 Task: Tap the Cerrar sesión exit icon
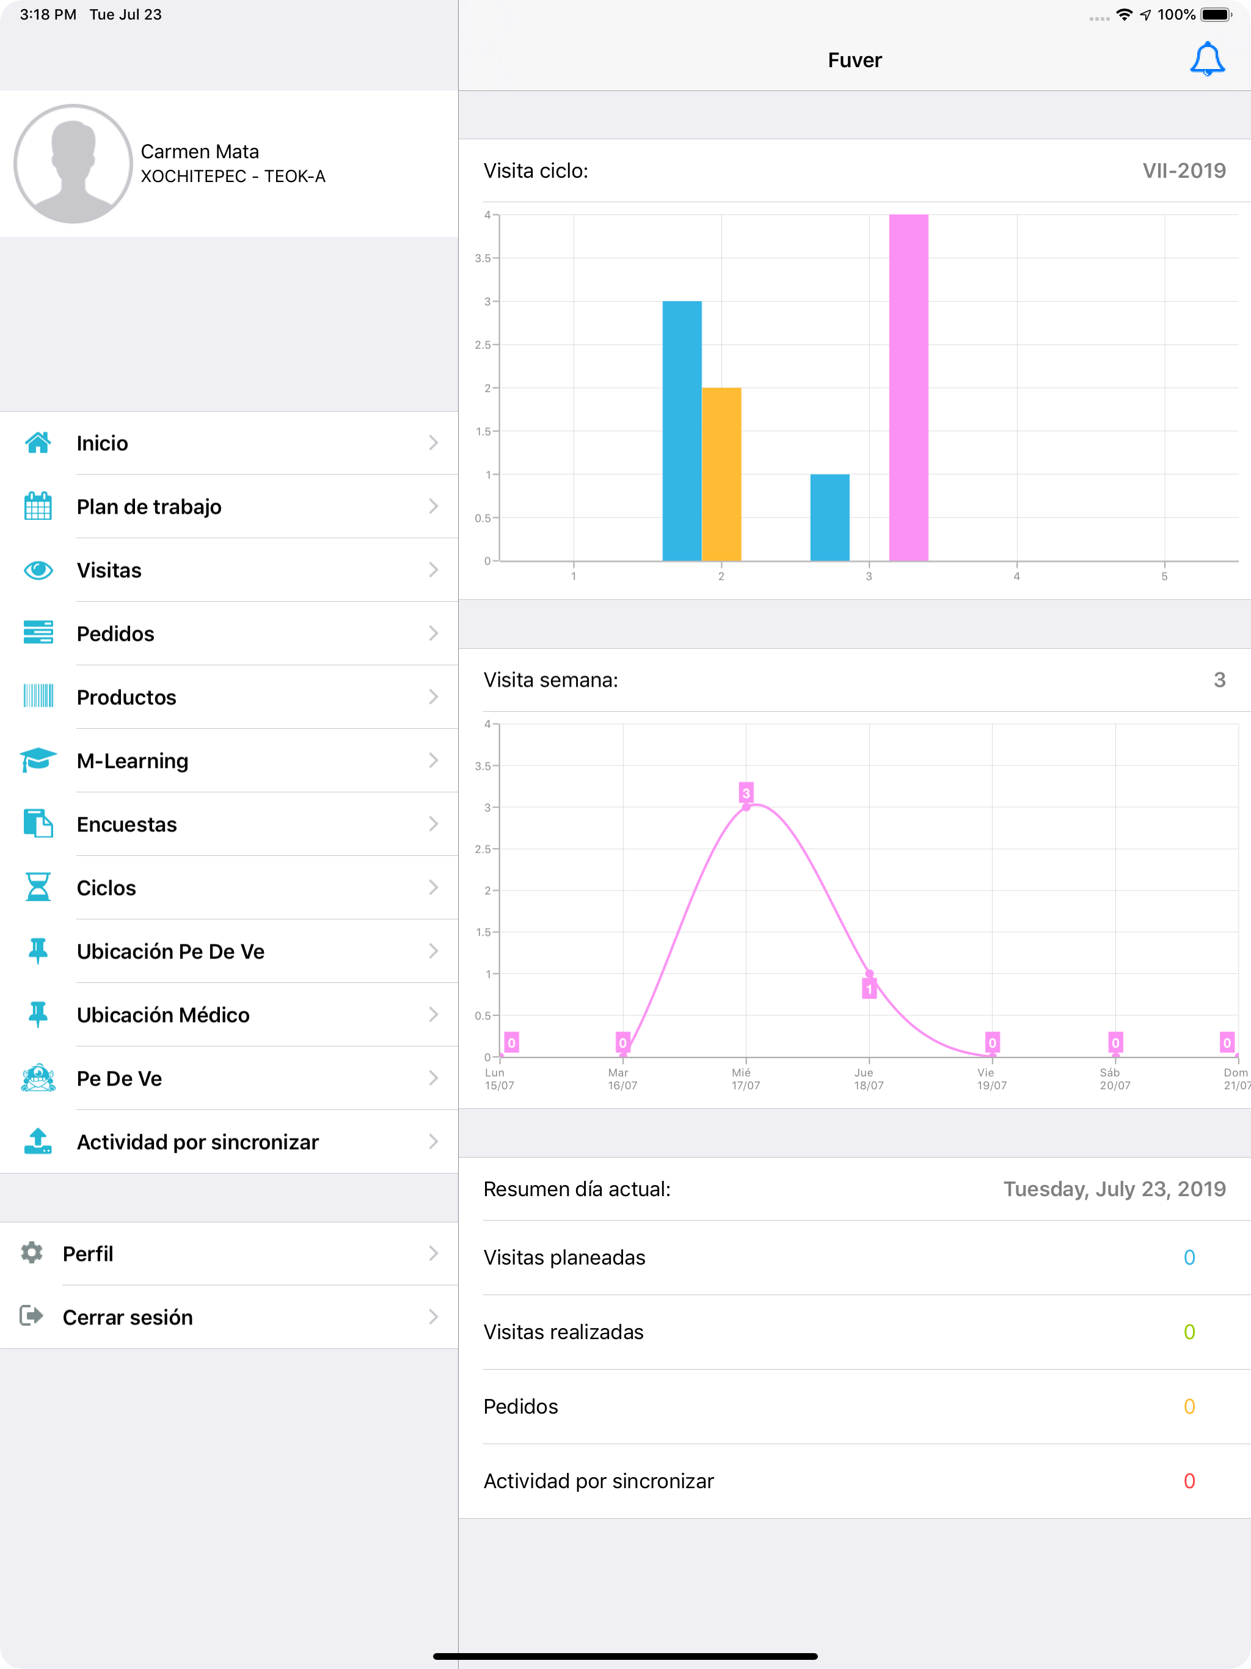click(x=32, y=1317)
